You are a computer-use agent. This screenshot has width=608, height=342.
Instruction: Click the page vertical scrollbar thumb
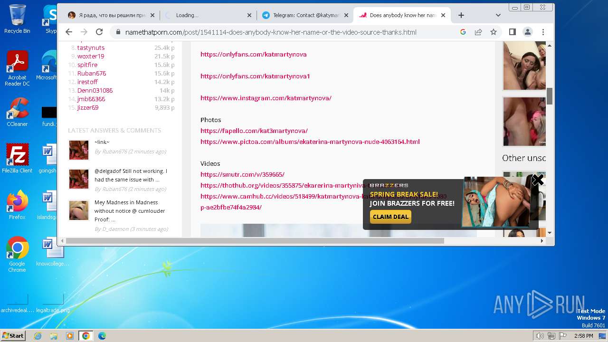[550, 96]
